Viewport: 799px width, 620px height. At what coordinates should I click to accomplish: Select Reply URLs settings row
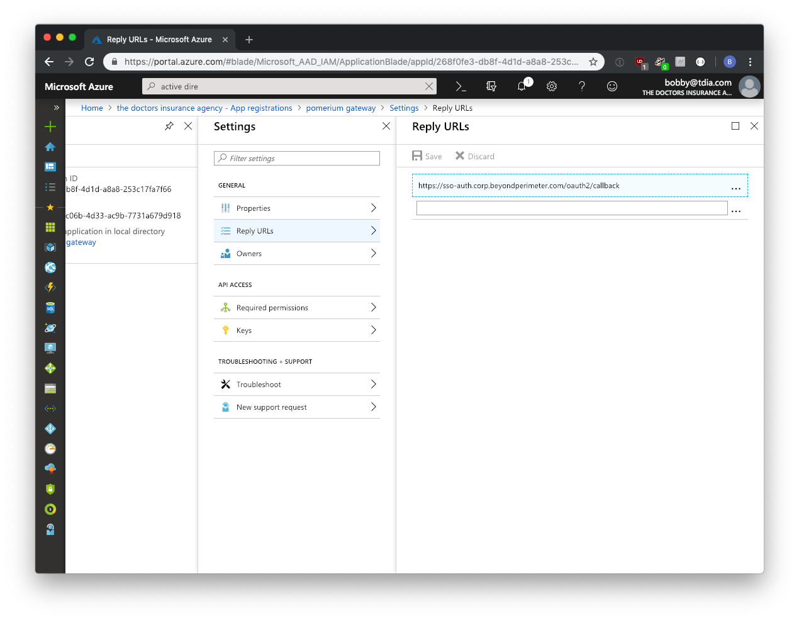(297, 231)
